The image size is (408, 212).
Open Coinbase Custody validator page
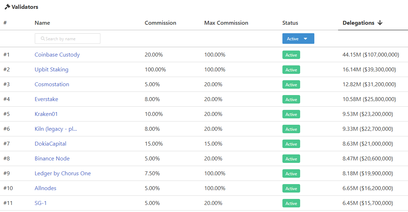57,55
